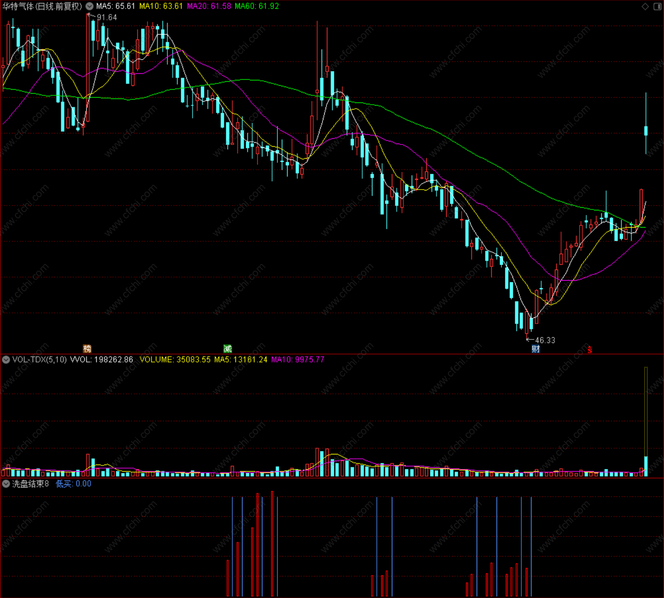Click the latest tall volume bar
Viewport: 664px width, 598px height.
(x=646, y=421)
